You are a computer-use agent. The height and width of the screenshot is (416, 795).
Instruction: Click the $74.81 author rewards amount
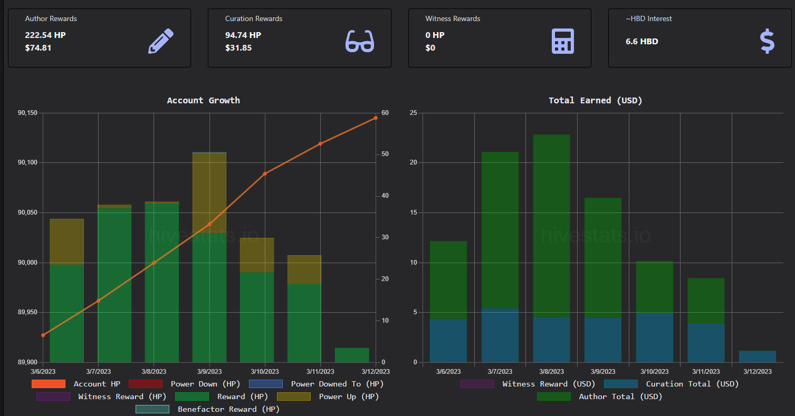tap(38, 48)
